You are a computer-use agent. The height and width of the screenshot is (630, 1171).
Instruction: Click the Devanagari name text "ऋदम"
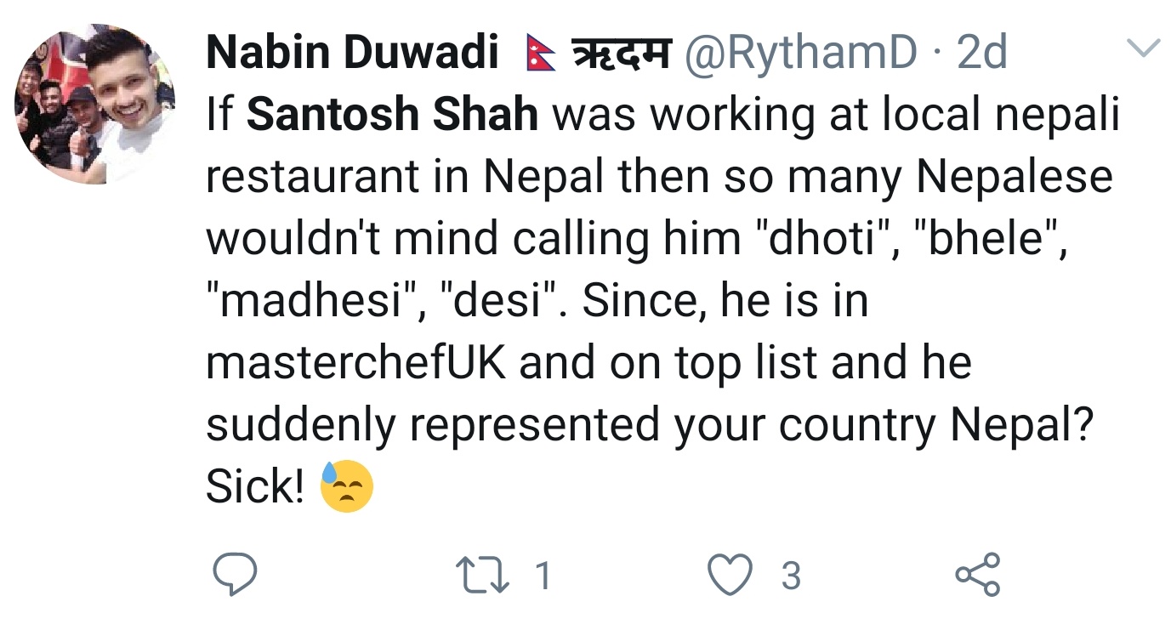click(620, 55)
